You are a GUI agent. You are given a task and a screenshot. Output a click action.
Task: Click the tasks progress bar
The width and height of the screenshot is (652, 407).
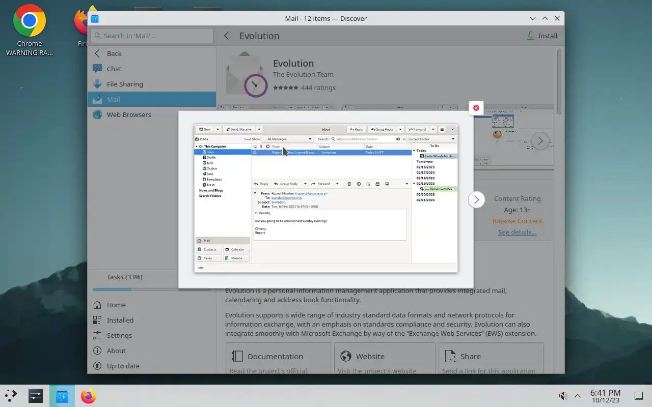tap(152, 289)
